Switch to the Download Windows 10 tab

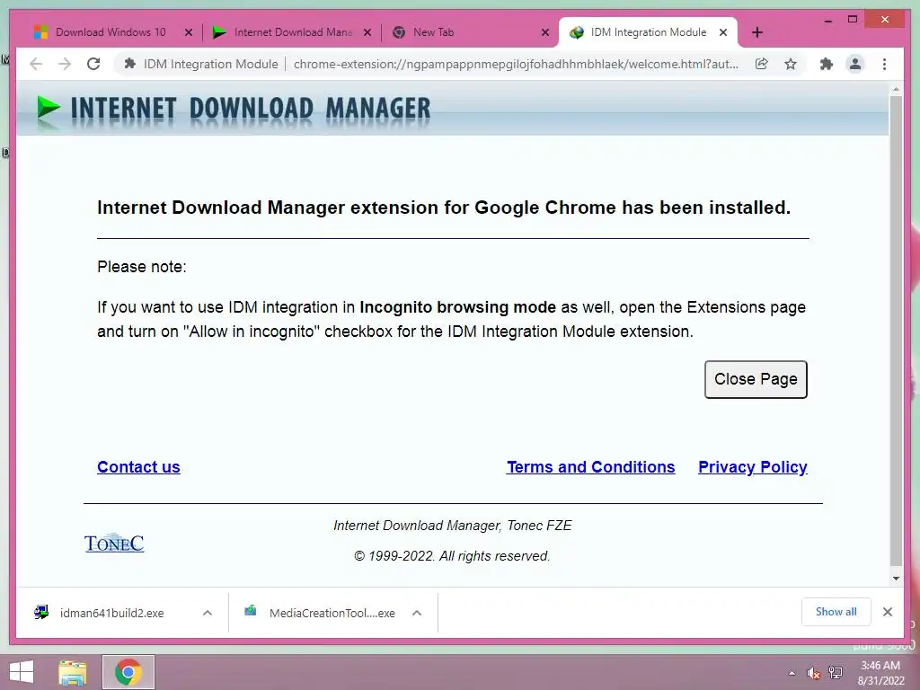point(111,32)
